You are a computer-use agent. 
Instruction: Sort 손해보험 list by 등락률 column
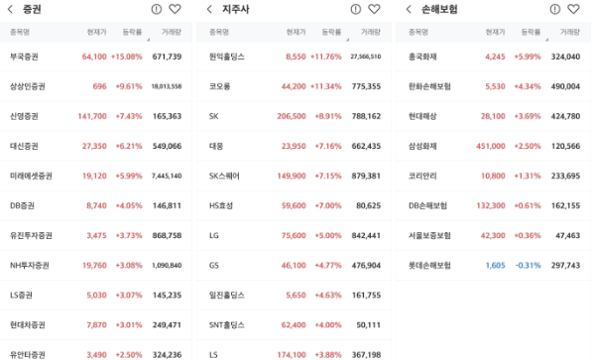[532, 32]
